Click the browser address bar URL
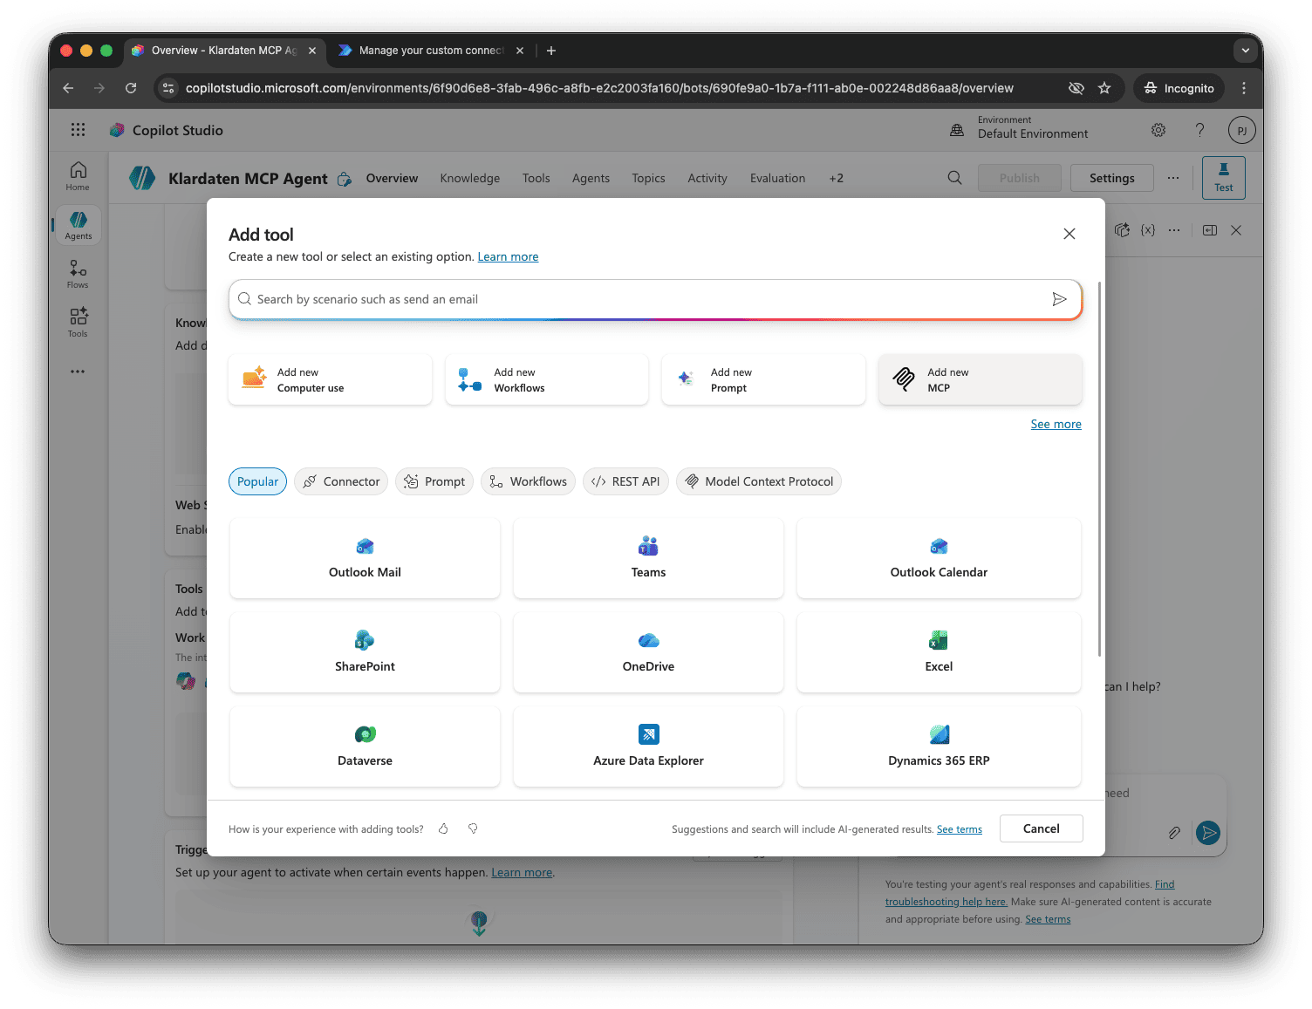Image resolution: width=1312 pixels, height=1009 pixels. point(599,88)
